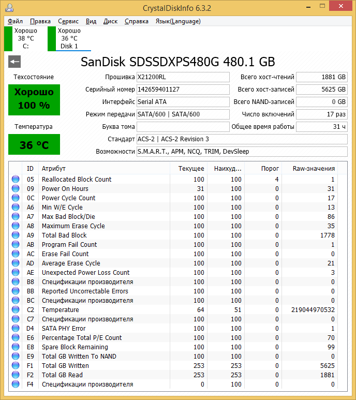Click the Raw-значения column header
The width and height of the screenshot is (356, 400).
(314, 169)
